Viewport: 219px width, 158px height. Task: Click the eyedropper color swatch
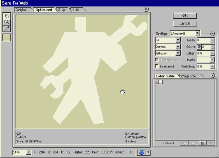click(7, 38)
